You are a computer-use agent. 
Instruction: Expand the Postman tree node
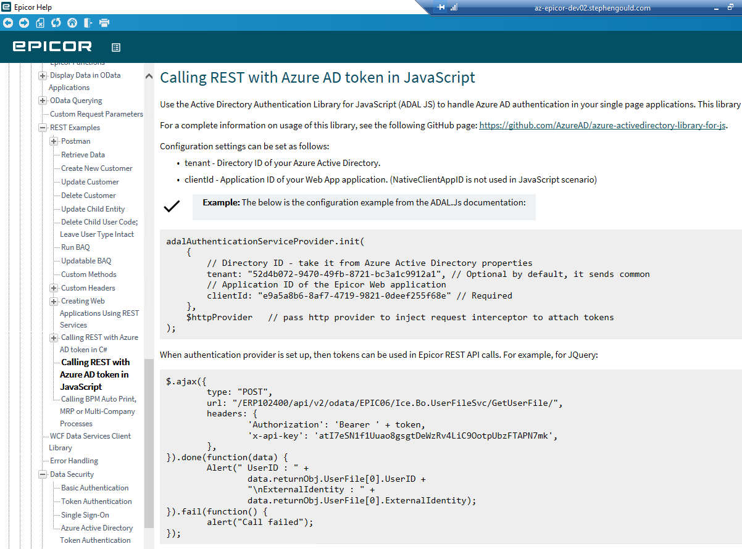click(54, 141)
